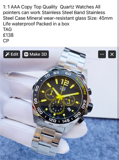
Task: Click the black crown on the watch side
Action: coord(90,107)
